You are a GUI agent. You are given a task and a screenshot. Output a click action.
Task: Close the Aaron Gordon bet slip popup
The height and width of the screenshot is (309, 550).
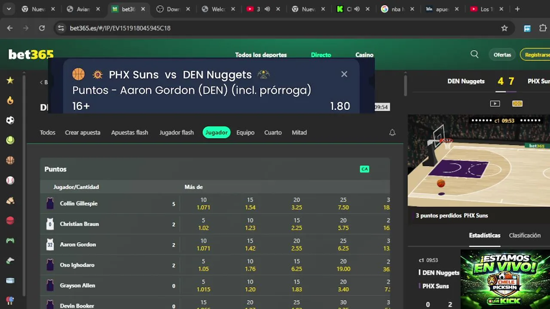(x=344, y=74)
